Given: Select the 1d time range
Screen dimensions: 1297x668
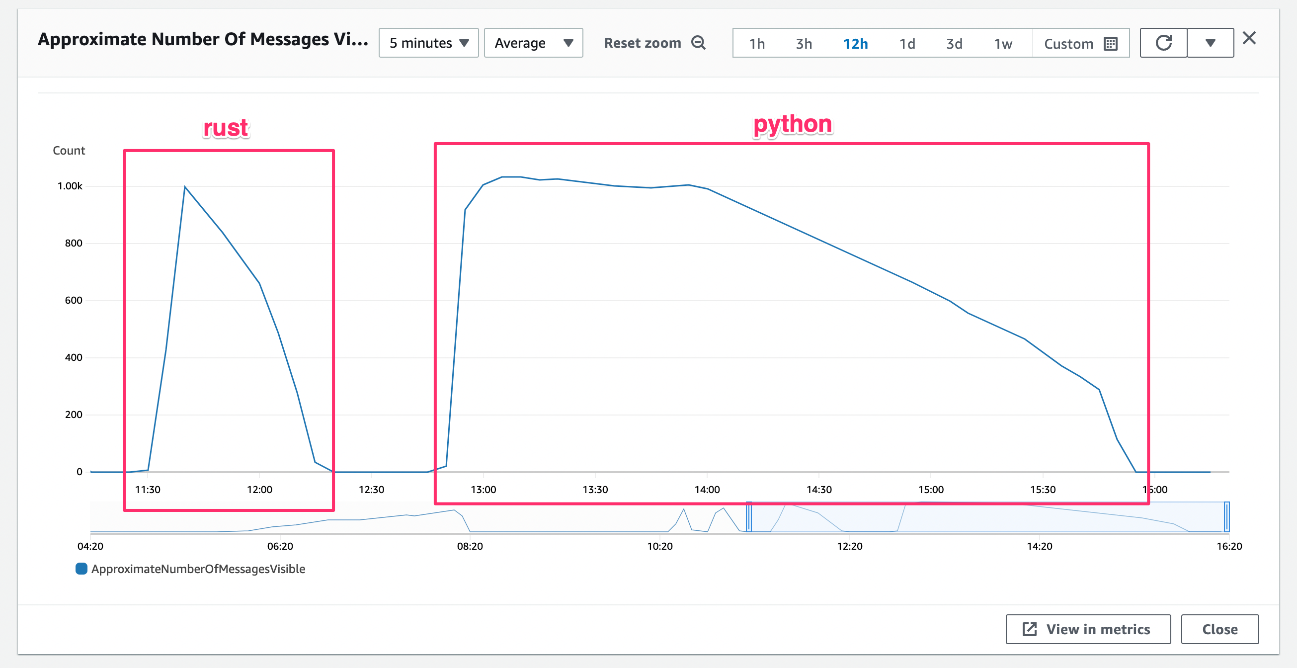Looking at the screenshot, I should [907, 44].
